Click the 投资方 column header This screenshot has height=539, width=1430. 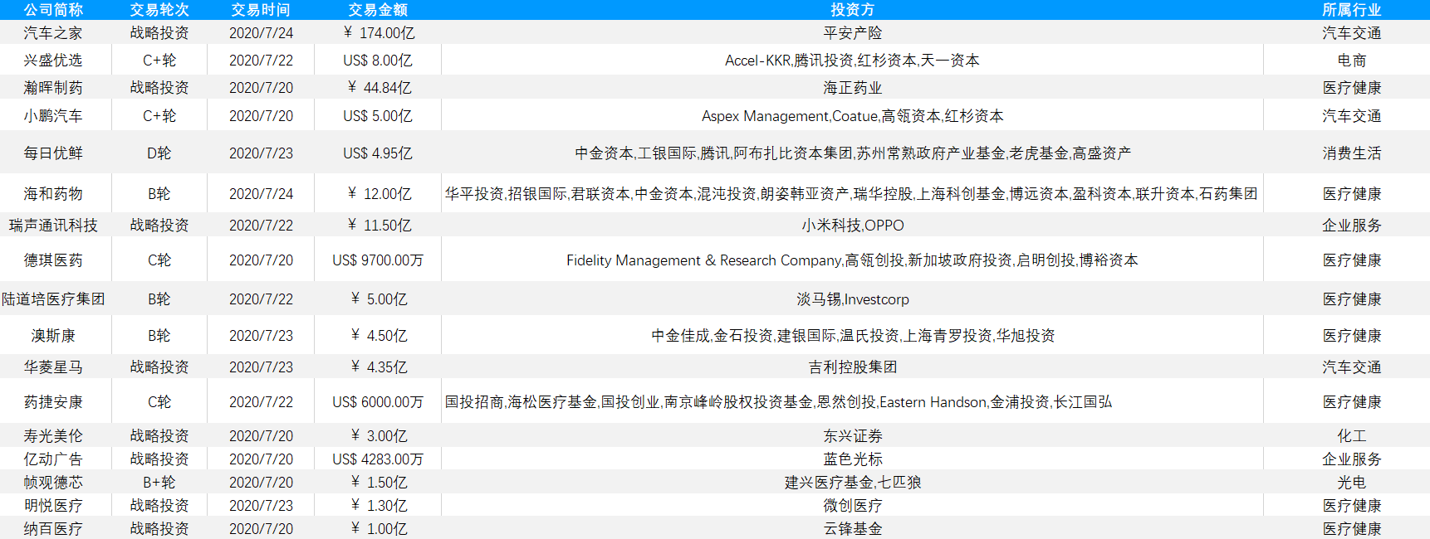tap(853, 10)
